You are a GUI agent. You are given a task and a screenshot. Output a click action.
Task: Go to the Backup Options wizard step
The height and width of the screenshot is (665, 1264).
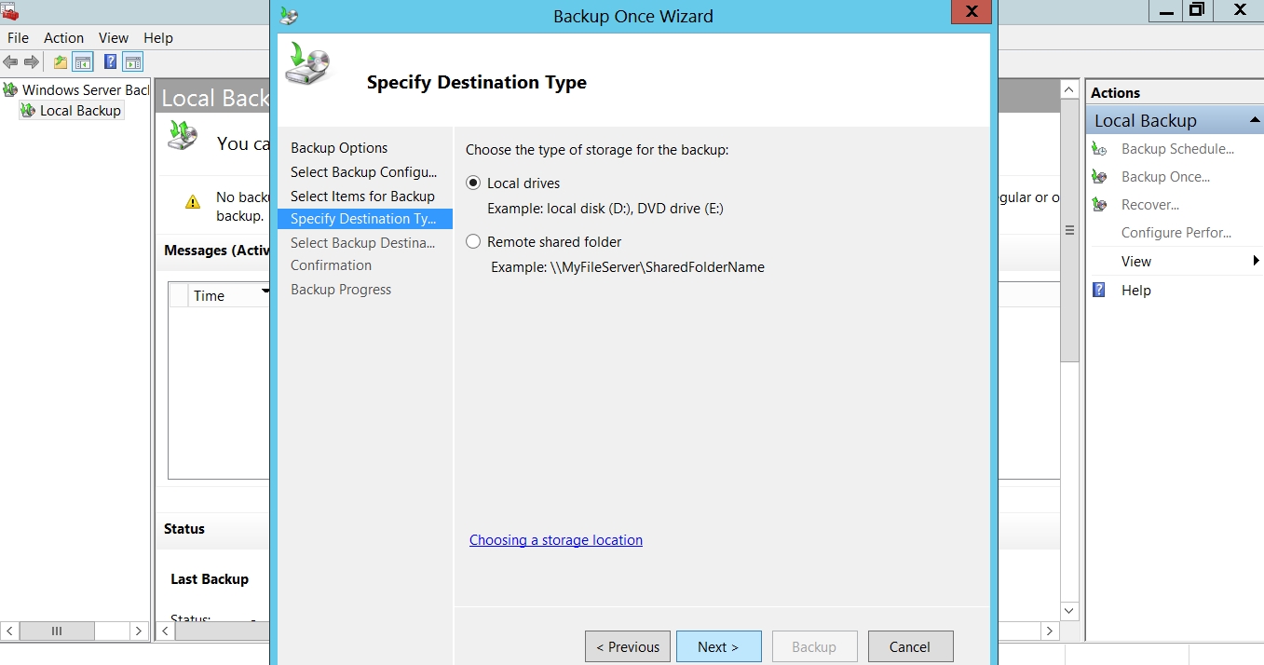(339, 148)
